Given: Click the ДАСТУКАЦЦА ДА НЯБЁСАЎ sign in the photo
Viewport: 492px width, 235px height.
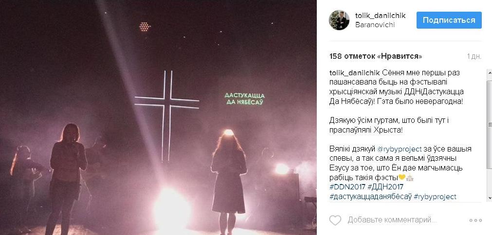Looking at the screenshot, I should point(245,99).
